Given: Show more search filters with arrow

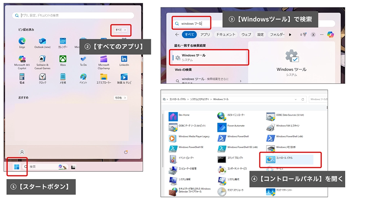Looking at the screenshot, I should [x=290, y=34].
